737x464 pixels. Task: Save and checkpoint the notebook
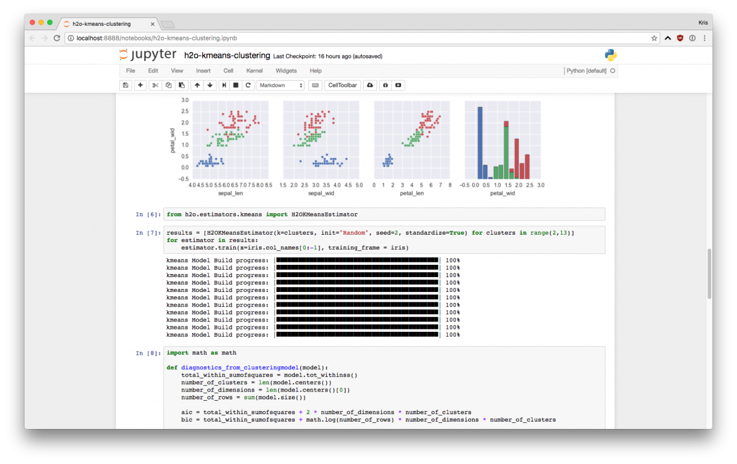coord(126,85)
